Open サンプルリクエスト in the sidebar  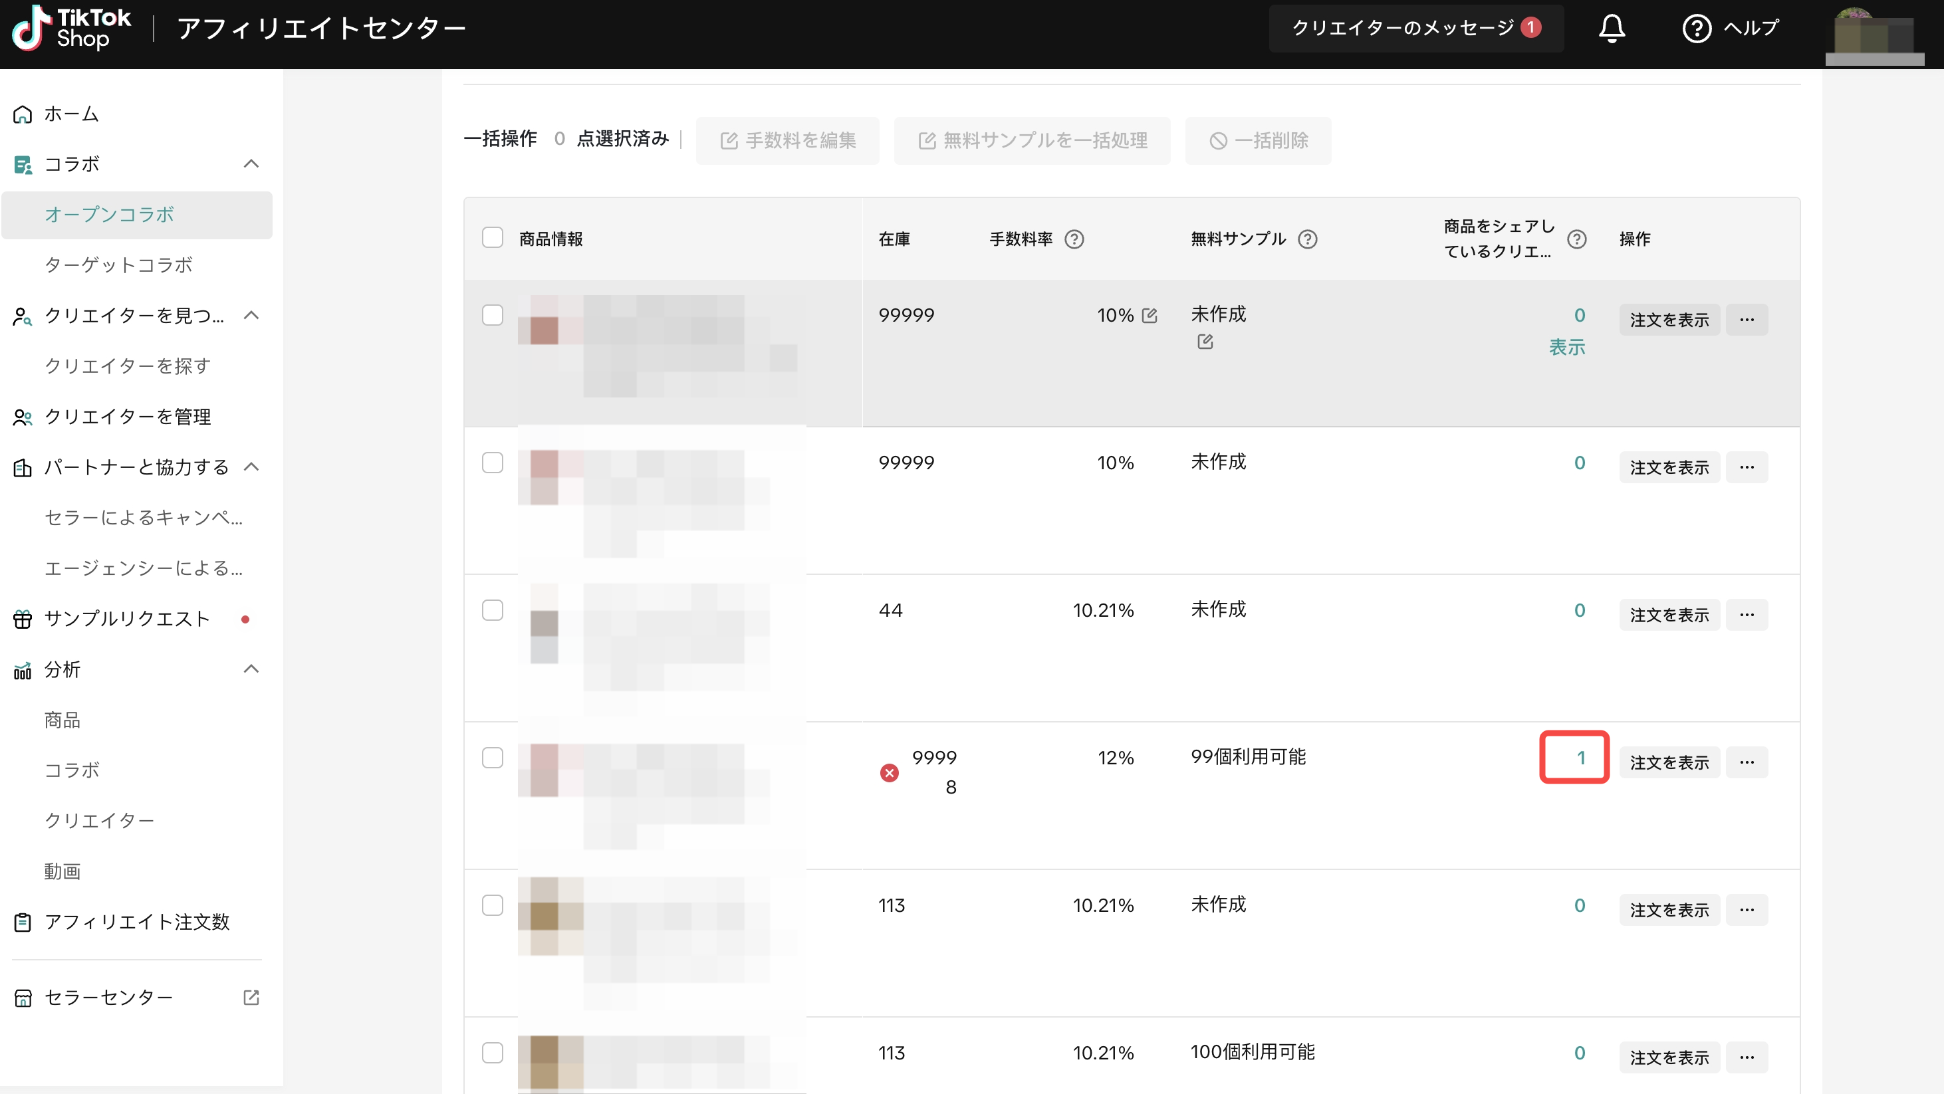(x=127, y=619)
